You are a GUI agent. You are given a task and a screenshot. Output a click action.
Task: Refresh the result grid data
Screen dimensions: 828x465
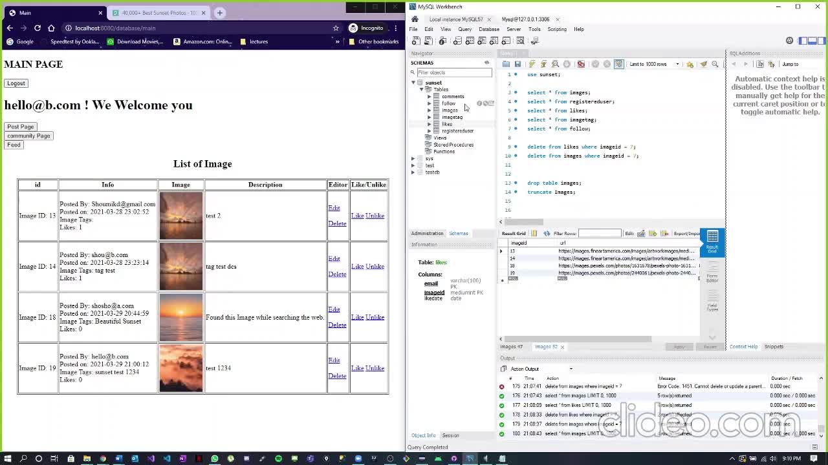point(547,233)
